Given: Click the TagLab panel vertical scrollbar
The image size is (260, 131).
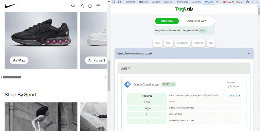Looking at the screenshot, I should 258,11.
